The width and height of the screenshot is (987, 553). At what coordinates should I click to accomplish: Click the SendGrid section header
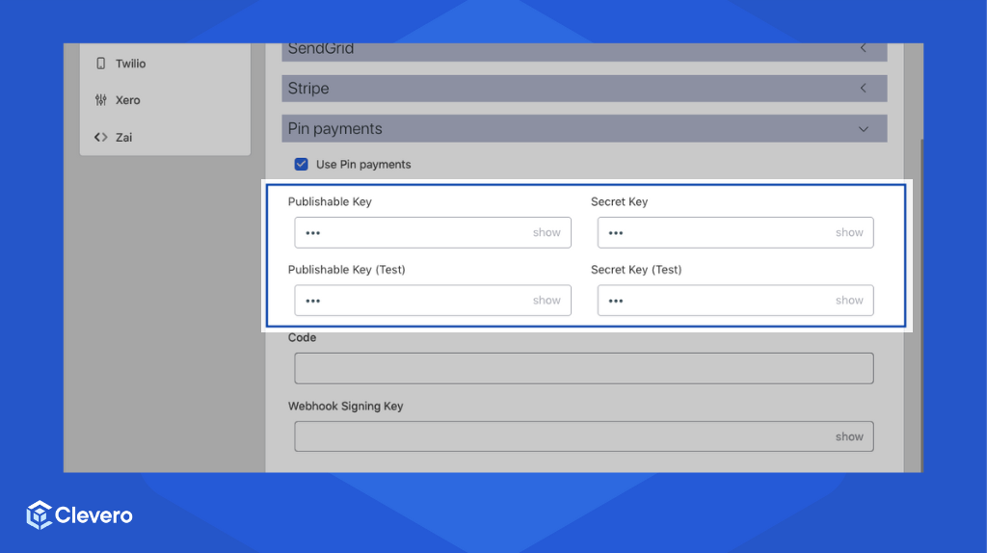[x=584, y=52]
